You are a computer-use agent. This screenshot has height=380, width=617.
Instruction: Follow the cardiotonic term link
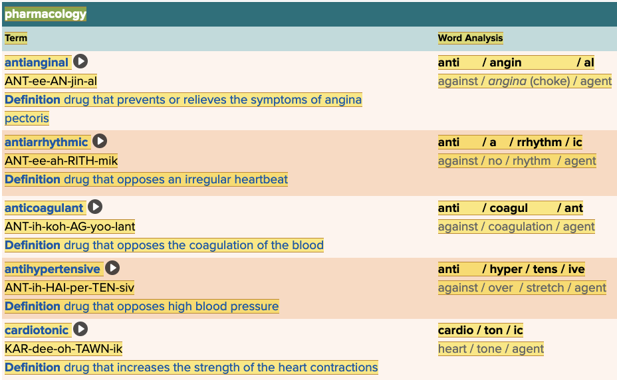[x=37, y=330]
